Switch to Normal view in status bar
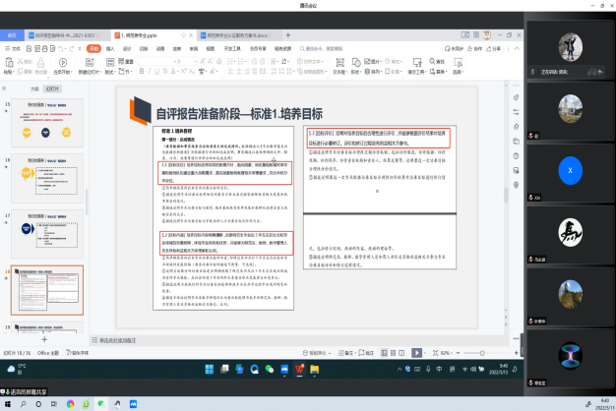This screenshot has height=411, width=616. click(384, 353)
